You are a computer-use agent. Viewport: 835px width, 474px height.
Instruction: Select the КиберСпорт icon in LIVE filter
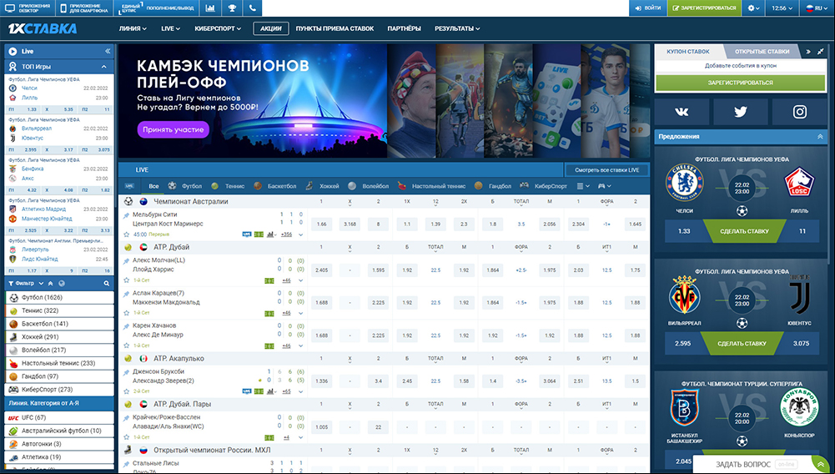pyautogui.click(x=524, y=186)
